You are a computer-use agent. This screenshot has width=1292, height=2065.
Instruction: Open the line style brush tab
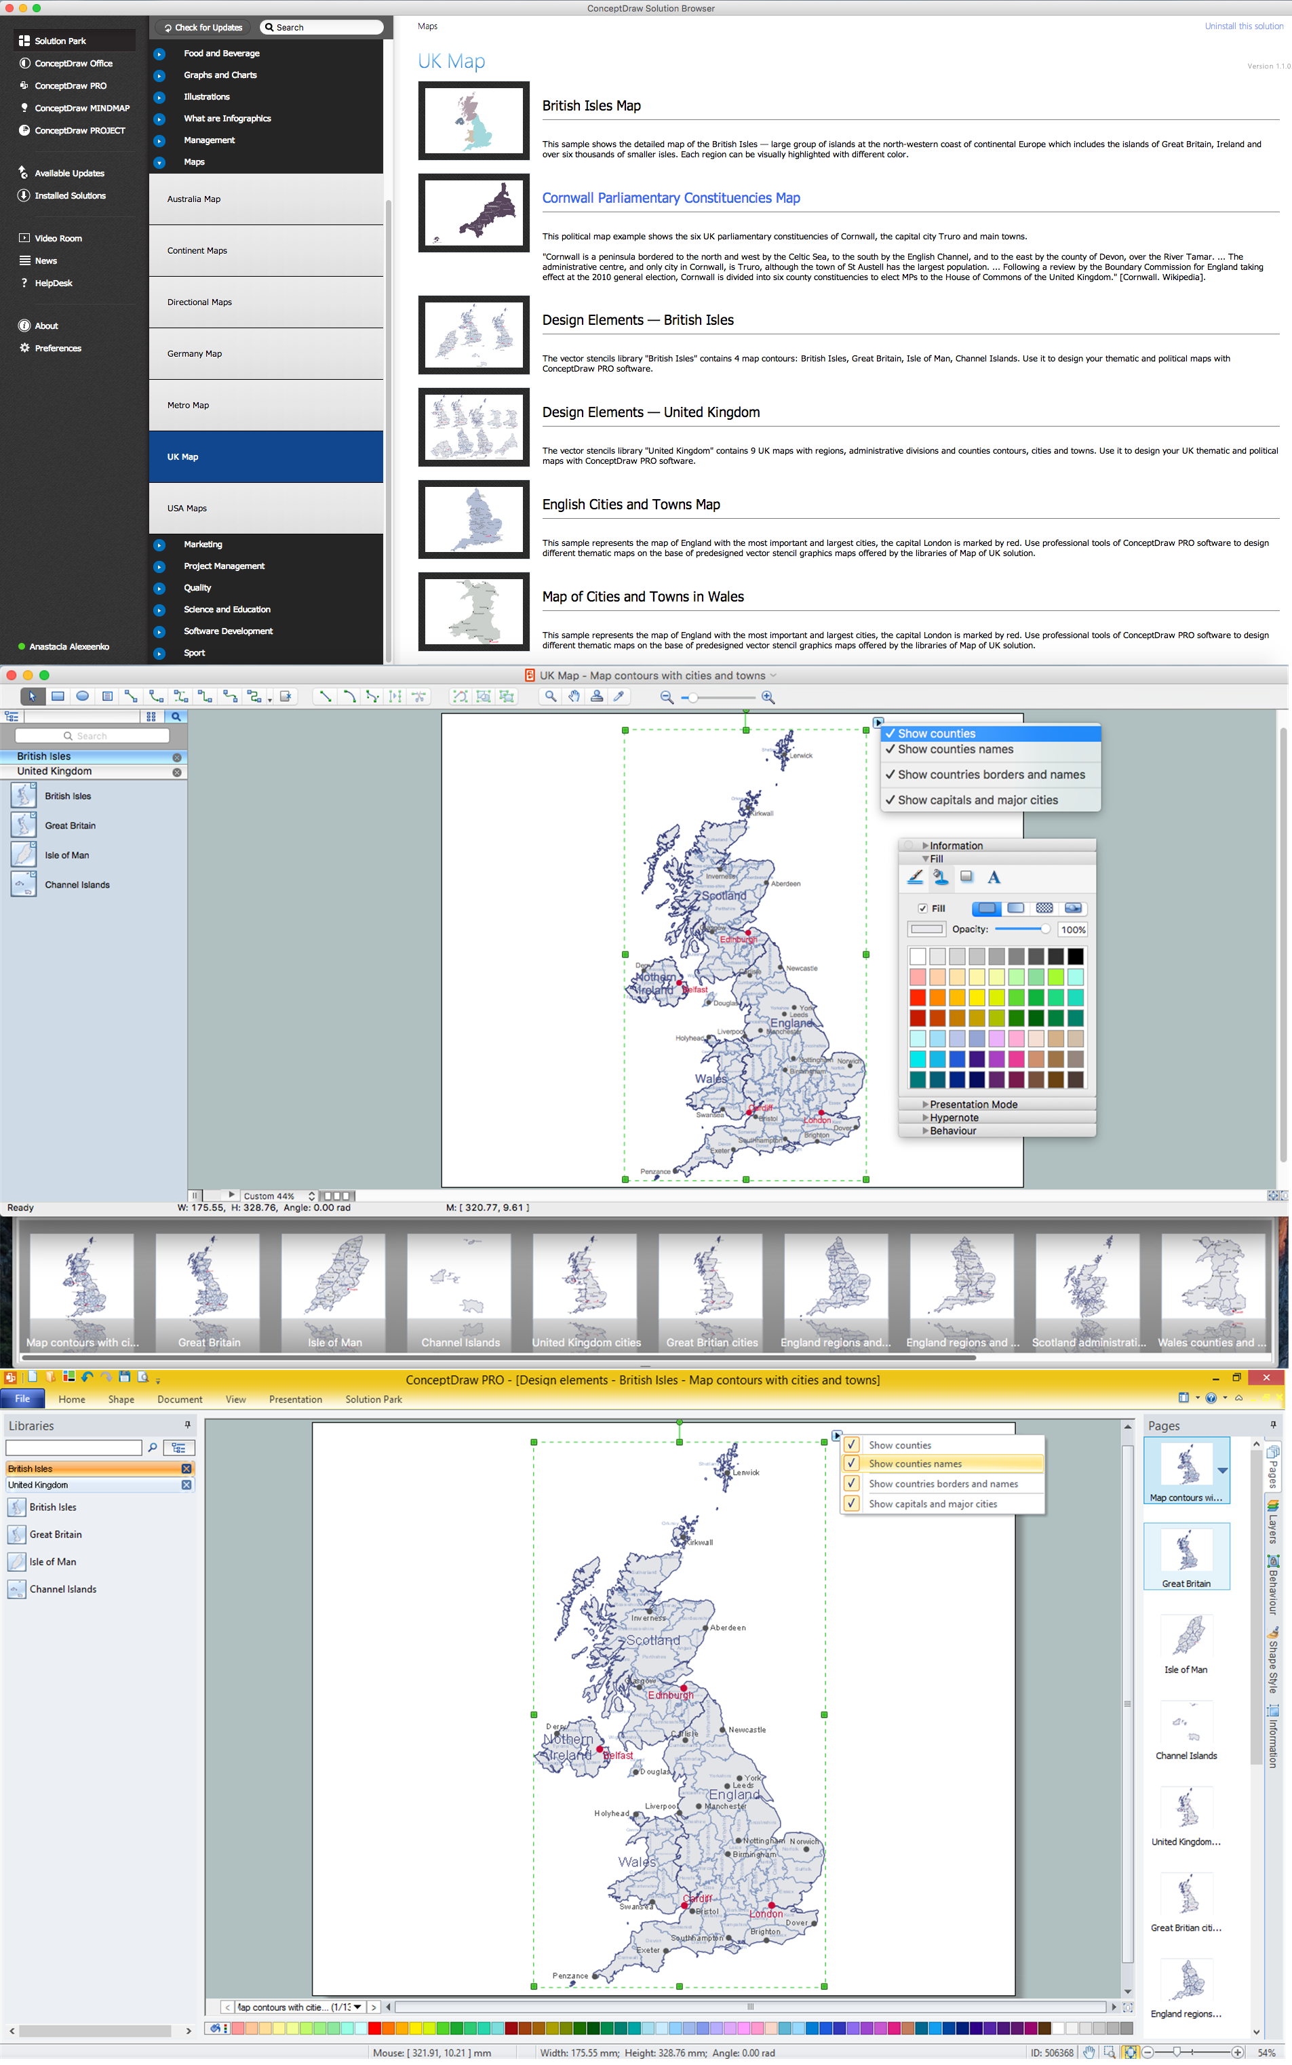(915, 878)
